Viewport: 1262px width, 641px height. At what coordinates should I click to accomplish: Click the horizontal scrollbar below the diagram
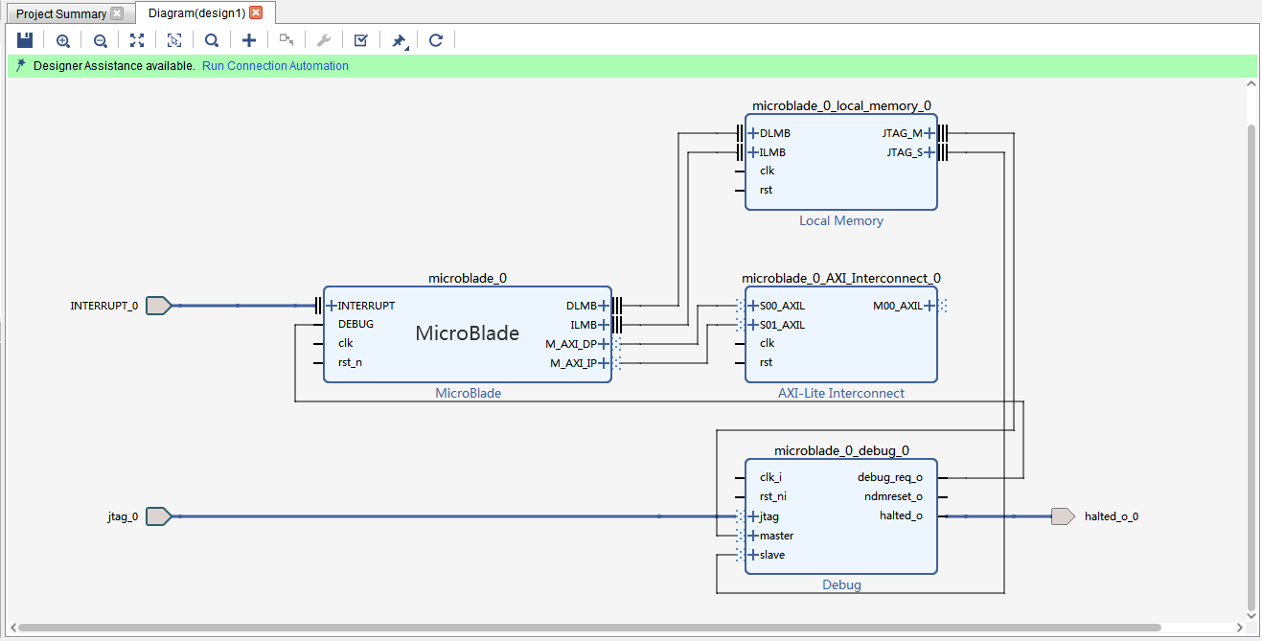[x=589, y=628]
